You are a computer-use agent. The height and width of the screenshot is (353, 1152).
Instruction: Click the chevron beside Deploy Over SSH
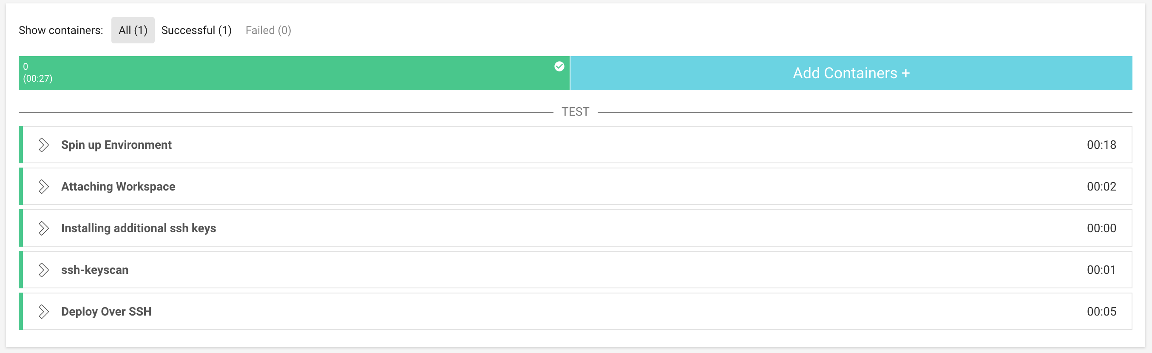[43, 311]
